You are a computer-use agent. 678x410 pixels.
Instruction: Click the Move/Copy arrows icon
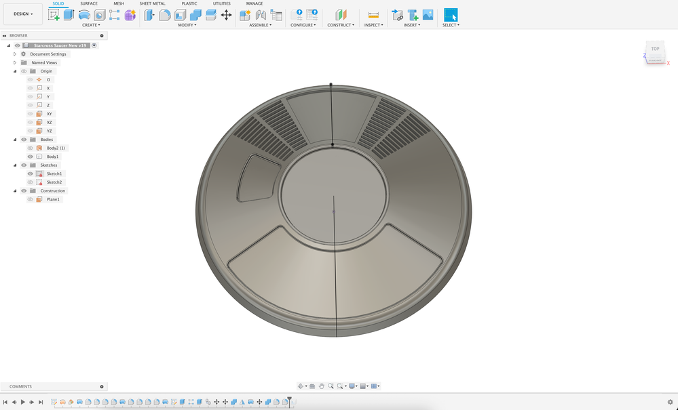click(226, 15)
